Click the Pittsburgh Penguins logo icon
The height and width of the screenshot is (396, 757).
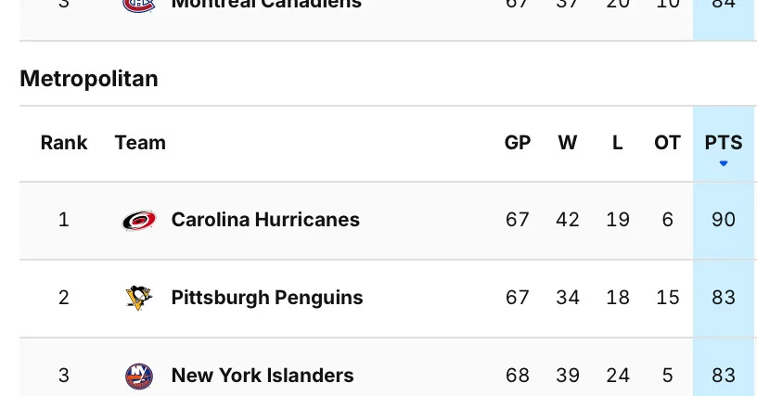[138, 298]
